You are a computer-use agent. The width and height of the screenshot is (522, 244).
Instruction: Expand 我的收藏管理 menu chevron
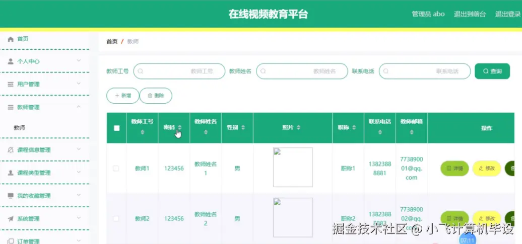pos(79,195)
